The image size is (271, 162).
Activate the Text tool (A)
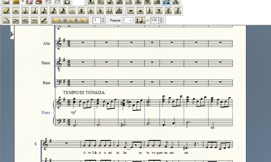176,2
